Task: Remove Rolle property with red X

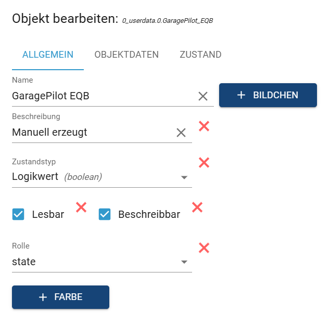Action: 204,248
